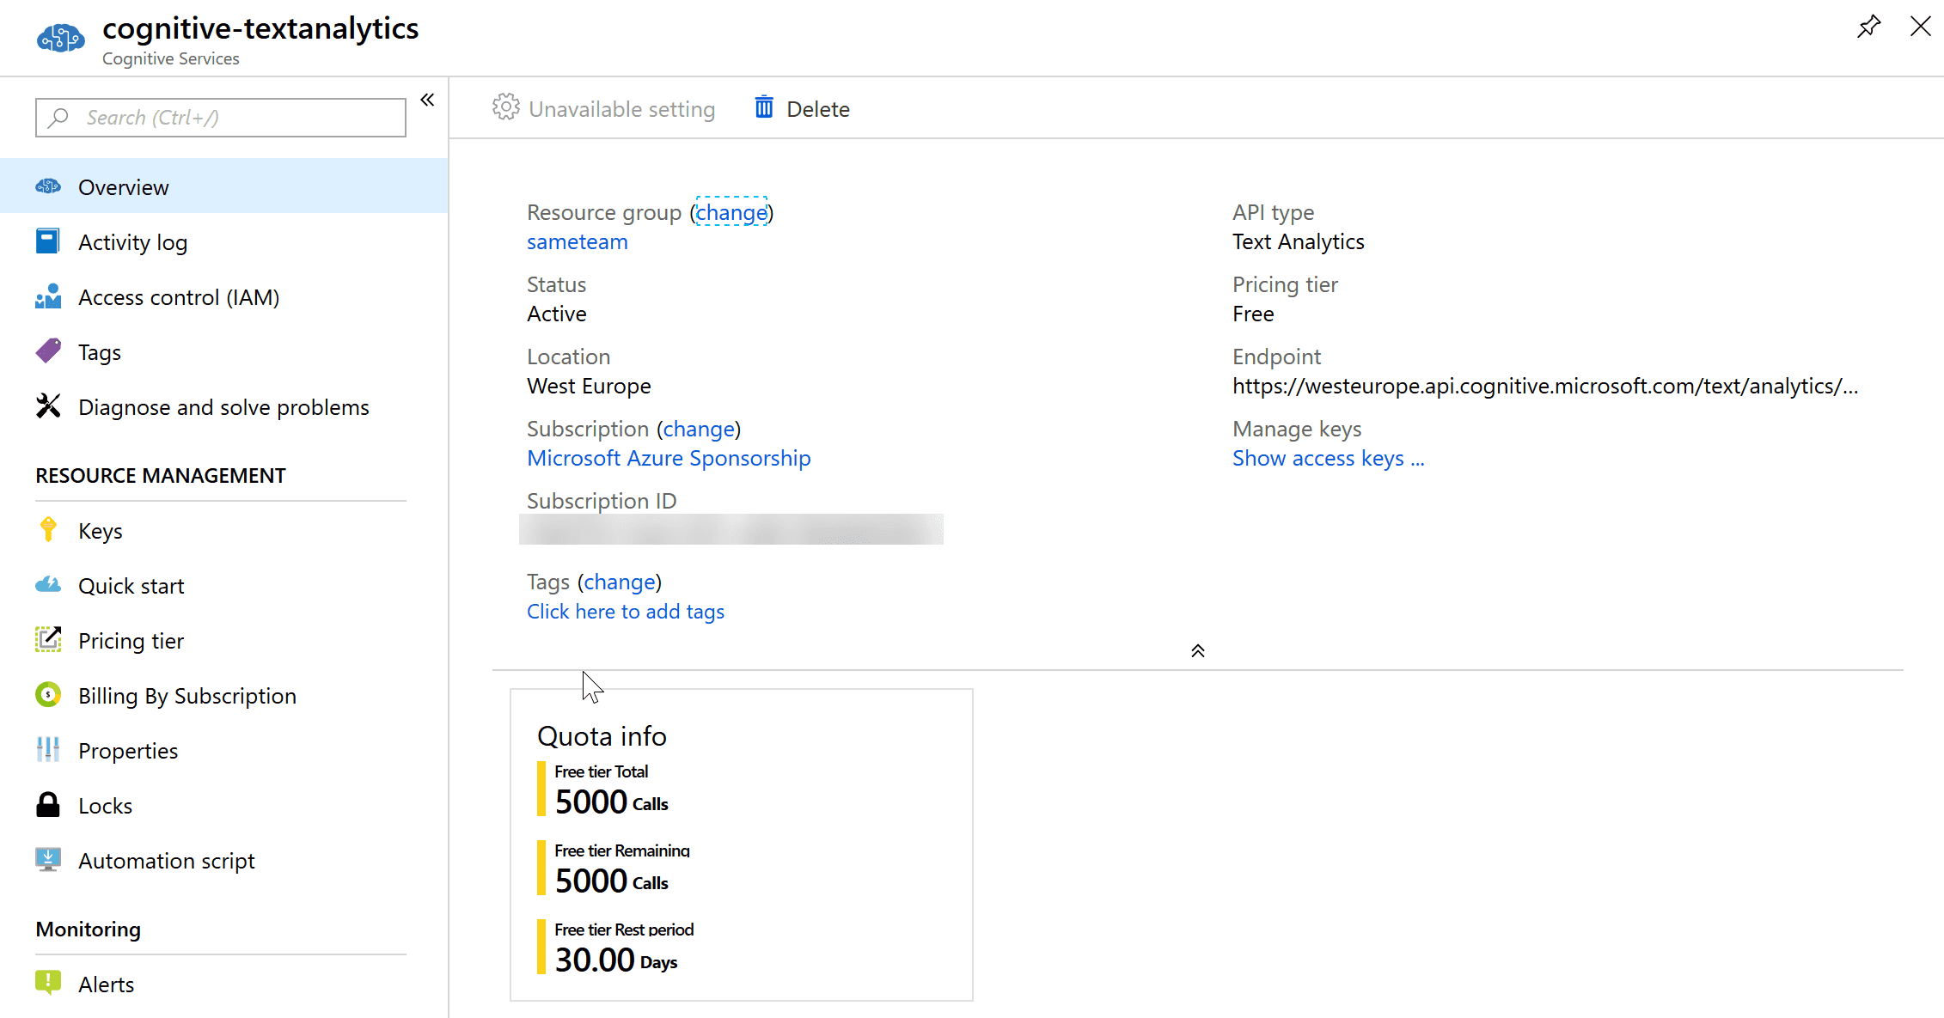Click the Billing By Subscription green icon

click(48, 694)
